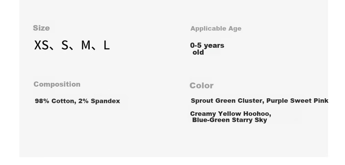Select the XS size text

click(41, 45)
